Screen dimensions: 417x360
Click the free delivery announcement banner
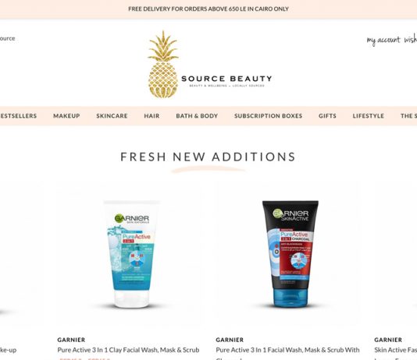coord(208,9)
